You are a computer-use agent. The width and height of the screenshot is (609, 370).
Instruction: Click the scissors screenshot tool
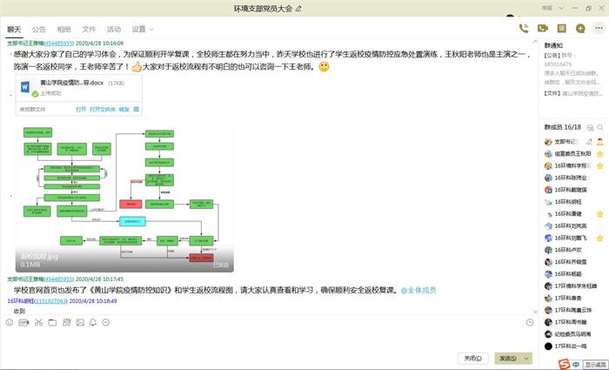tap(37, 322)
